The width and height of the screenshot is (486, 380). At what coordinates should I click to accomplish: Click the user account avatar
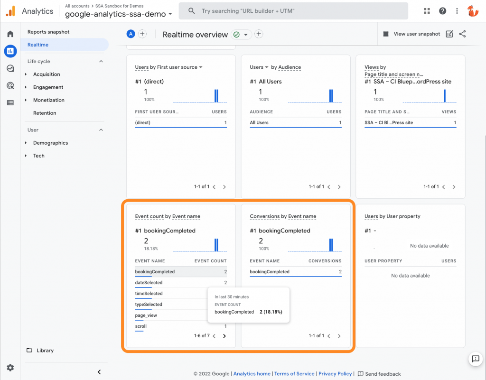[473, 11]
